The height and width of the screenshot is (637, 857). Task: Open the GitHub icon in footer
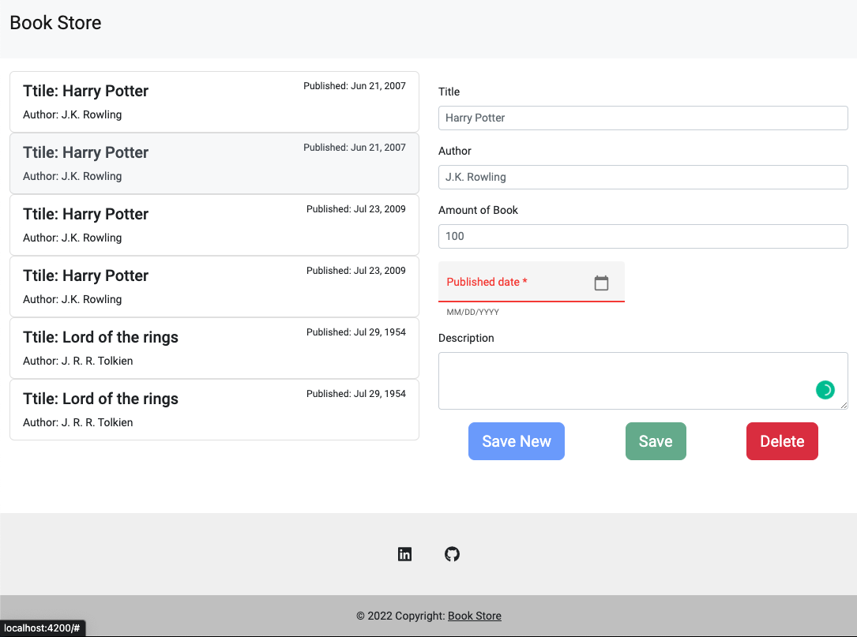point(452,554)
